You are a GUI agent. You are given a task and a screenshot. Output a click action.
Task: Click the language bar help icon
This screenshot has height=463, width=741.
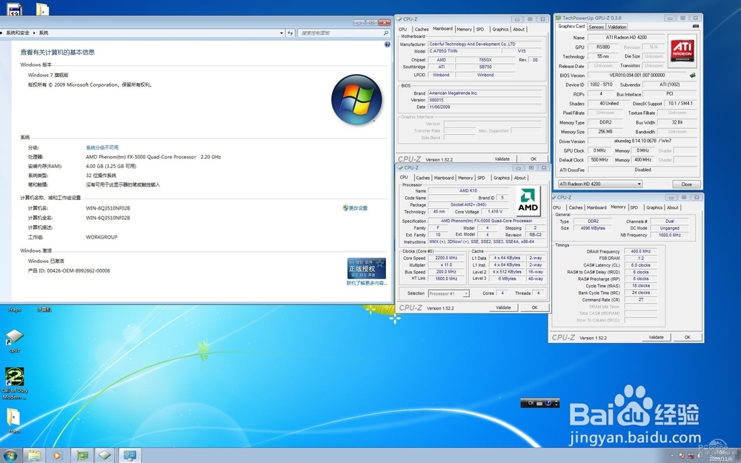(548, 403)
